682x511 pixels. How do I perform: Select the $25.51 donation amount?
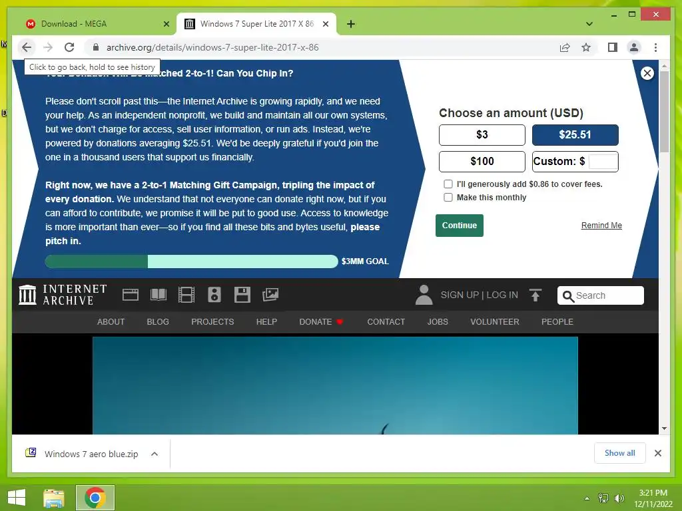(575, 134)
